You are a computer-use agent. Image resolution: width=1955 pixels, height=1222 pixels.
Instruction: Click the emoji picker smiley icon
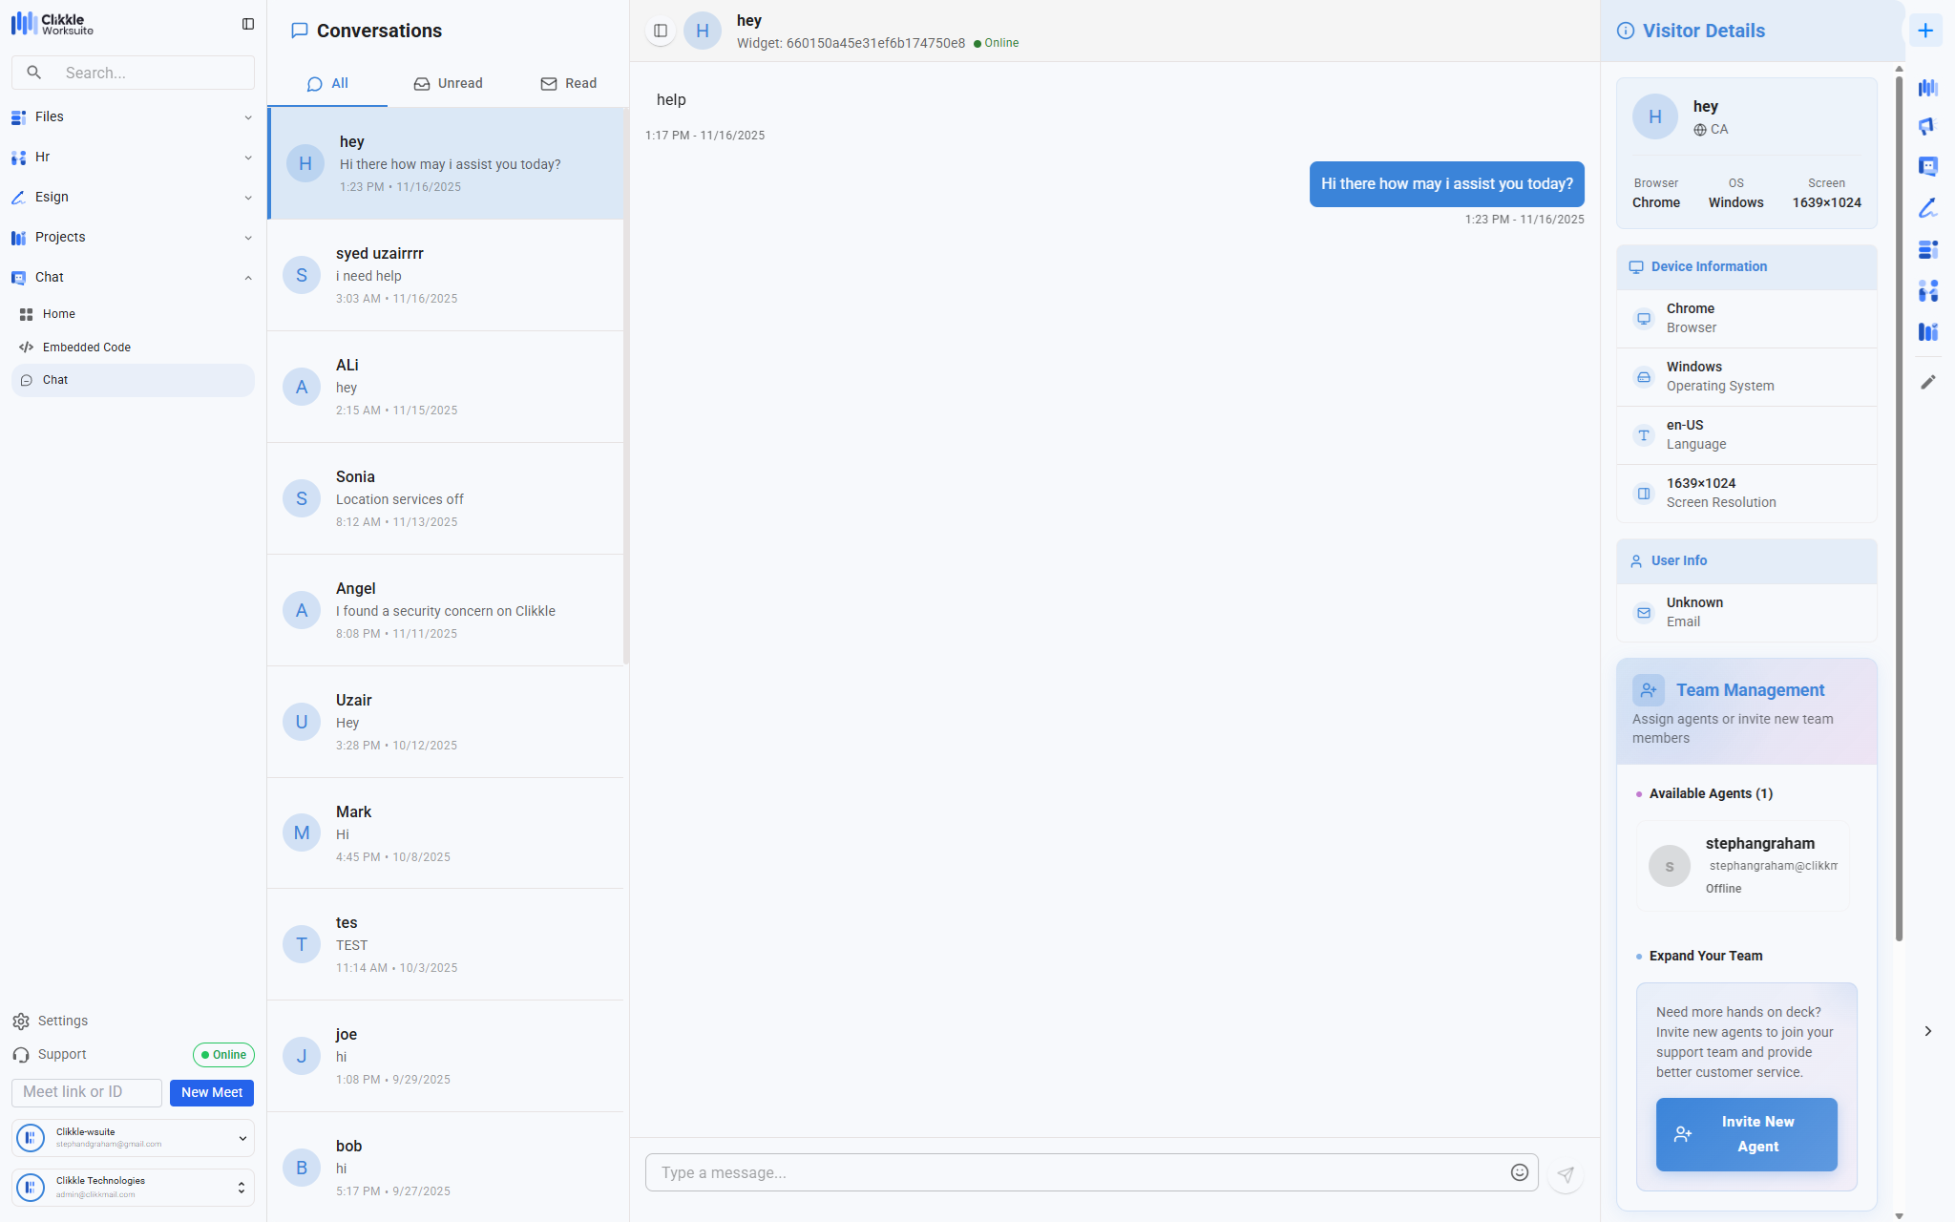click(1519, 1172)
